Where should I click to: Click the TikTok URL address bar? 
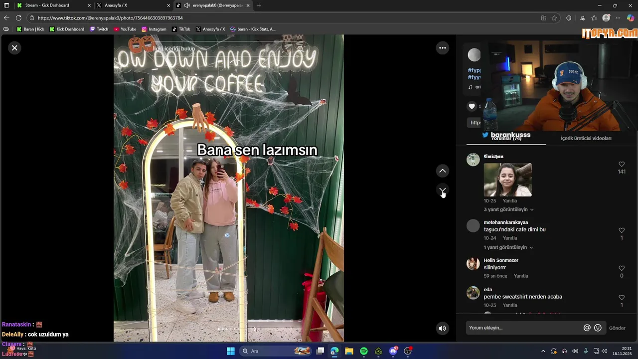click(x=284, y=18)
